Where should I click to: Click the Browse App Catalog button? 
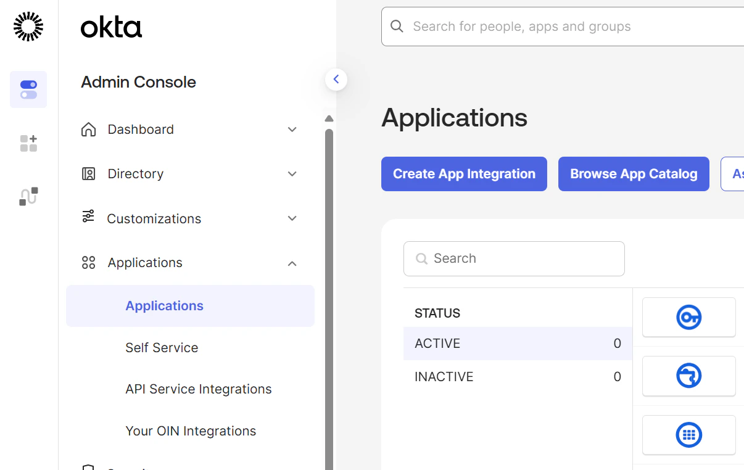pos(634,174)
